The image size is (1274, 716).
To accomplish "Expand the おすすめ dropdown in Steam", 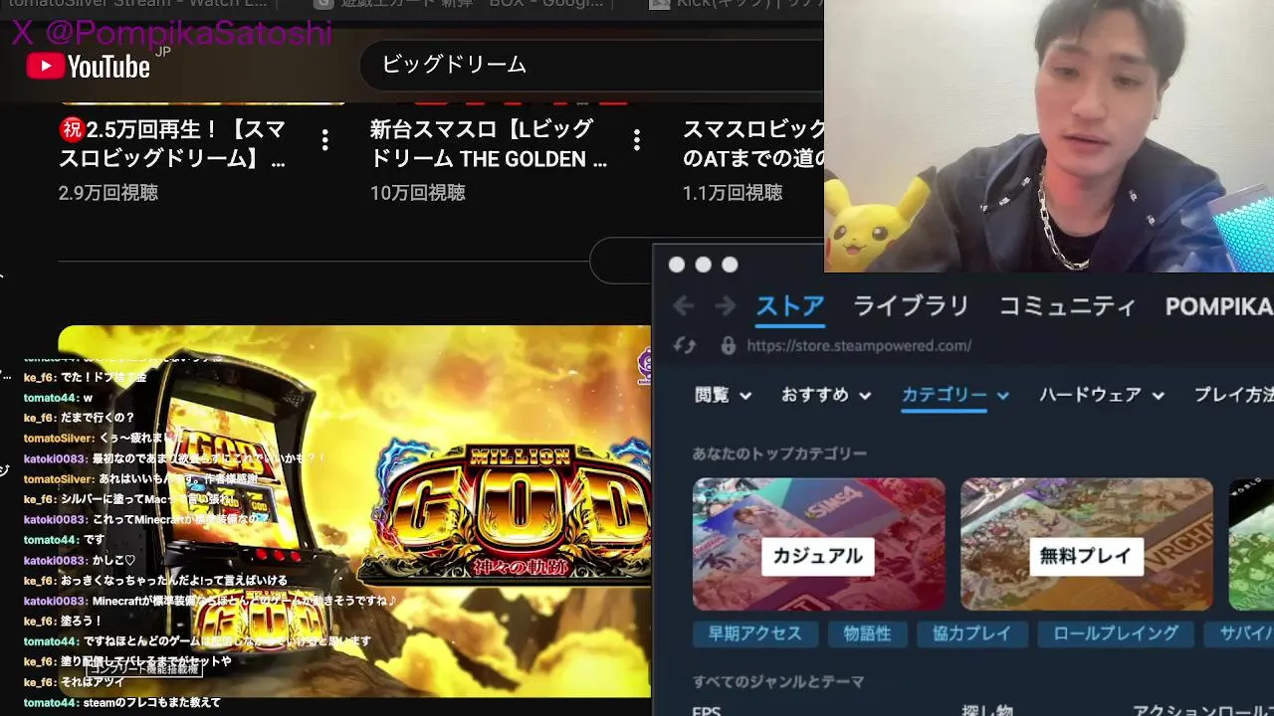I will 826,395.
